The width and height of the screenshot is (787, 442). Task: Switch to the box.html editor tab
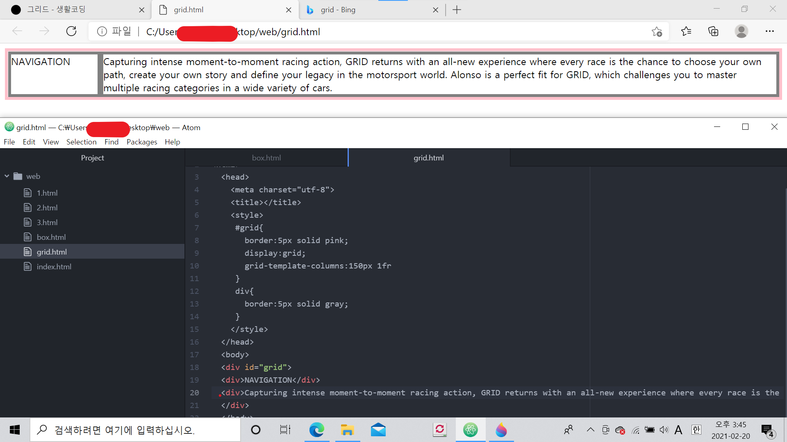[x=266, y=158]
